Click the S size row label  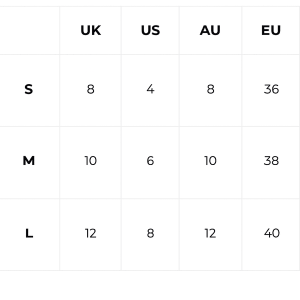[28, 89]
